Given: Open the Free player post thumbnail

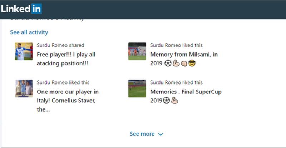Looking at the screenshot, I should click(24, 51).
